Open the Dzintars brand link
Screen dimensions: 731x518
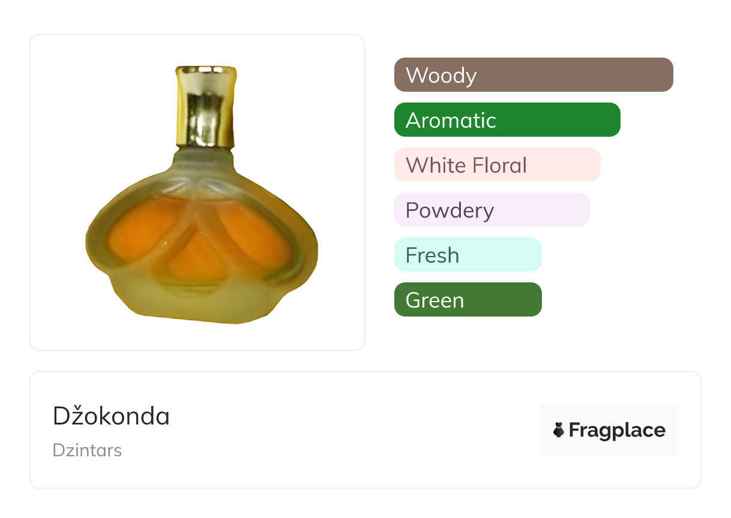(87, 450)
